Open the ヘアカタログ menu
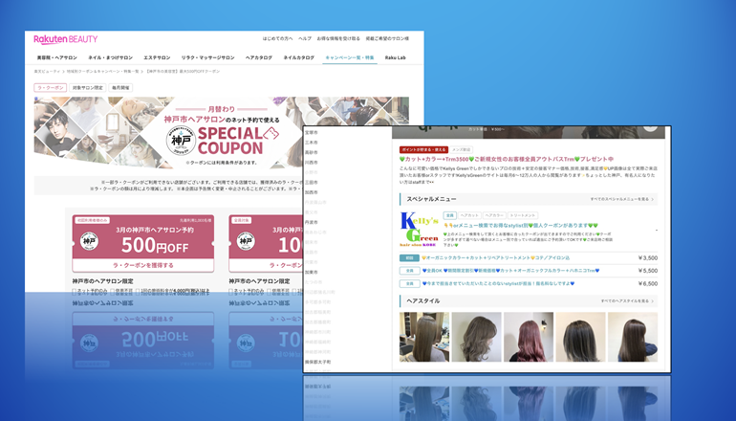 [259, 57]
